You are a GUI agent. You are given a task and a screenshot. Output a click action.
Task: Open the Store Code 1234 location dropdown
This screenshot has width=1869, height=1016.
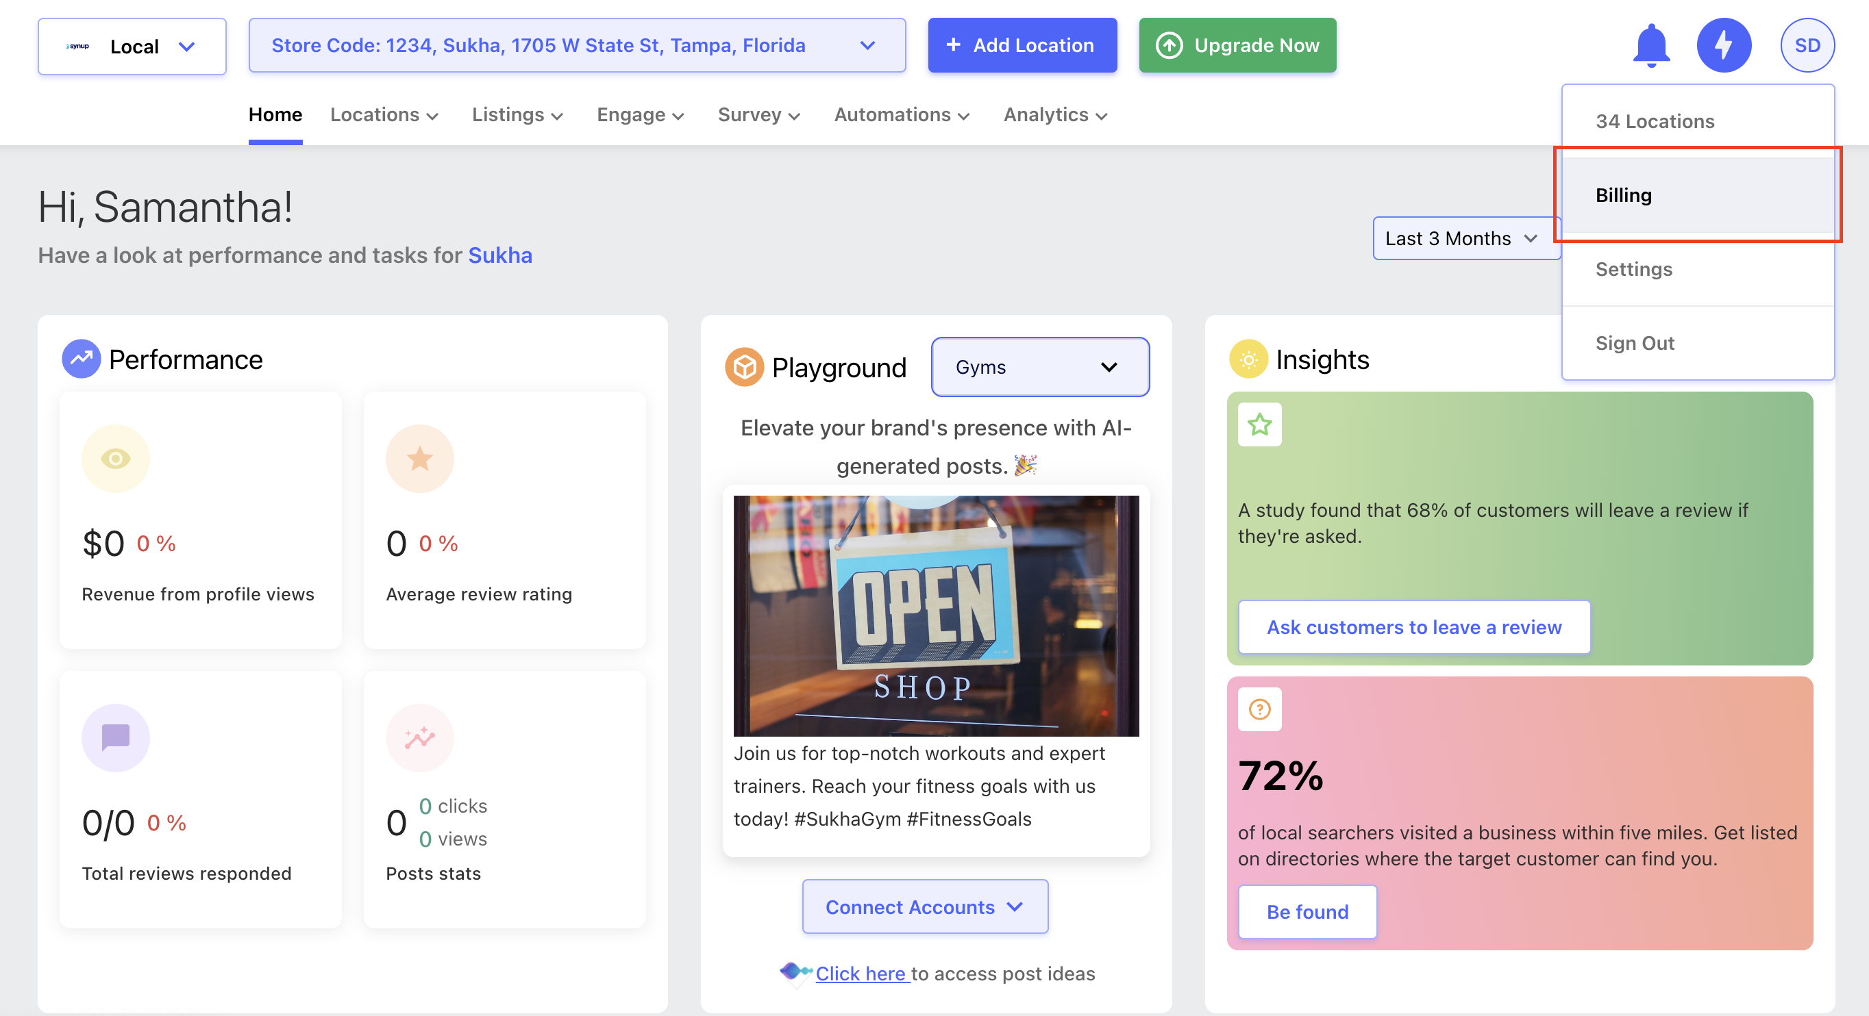577,46
